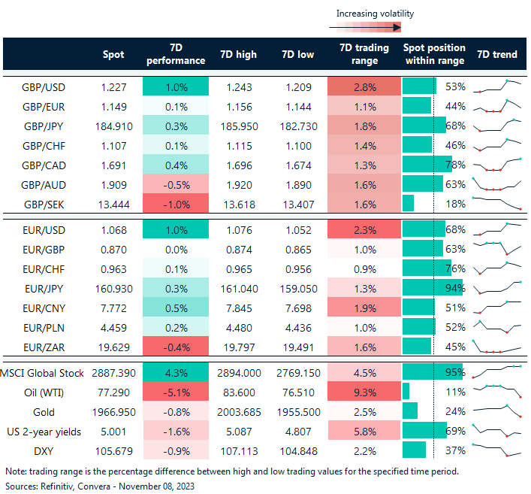Click the MSCI Global Stock trend sparkline
Viewport: 531px width, 494px height.
tap(496, 371)
